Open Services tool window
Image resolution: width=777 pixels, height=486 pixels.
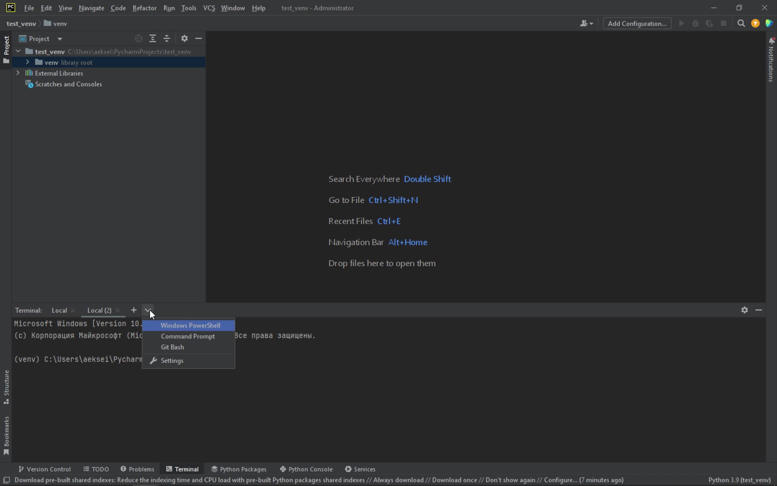tap(360, 469)
